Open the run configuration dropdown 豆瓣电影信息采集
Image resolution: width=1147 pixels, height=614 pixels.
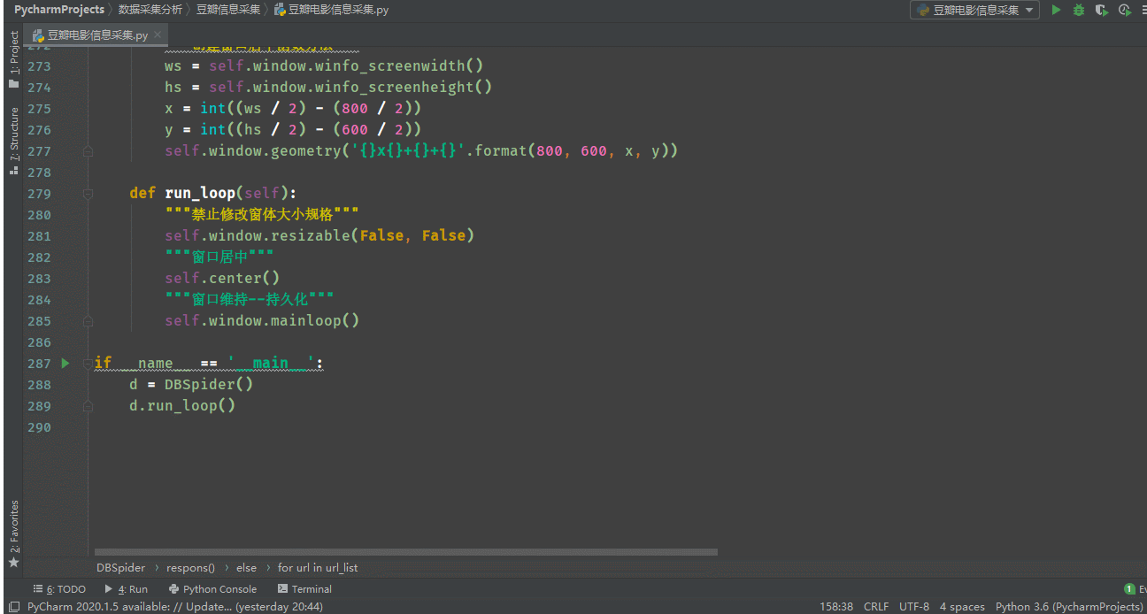(974, 10)
